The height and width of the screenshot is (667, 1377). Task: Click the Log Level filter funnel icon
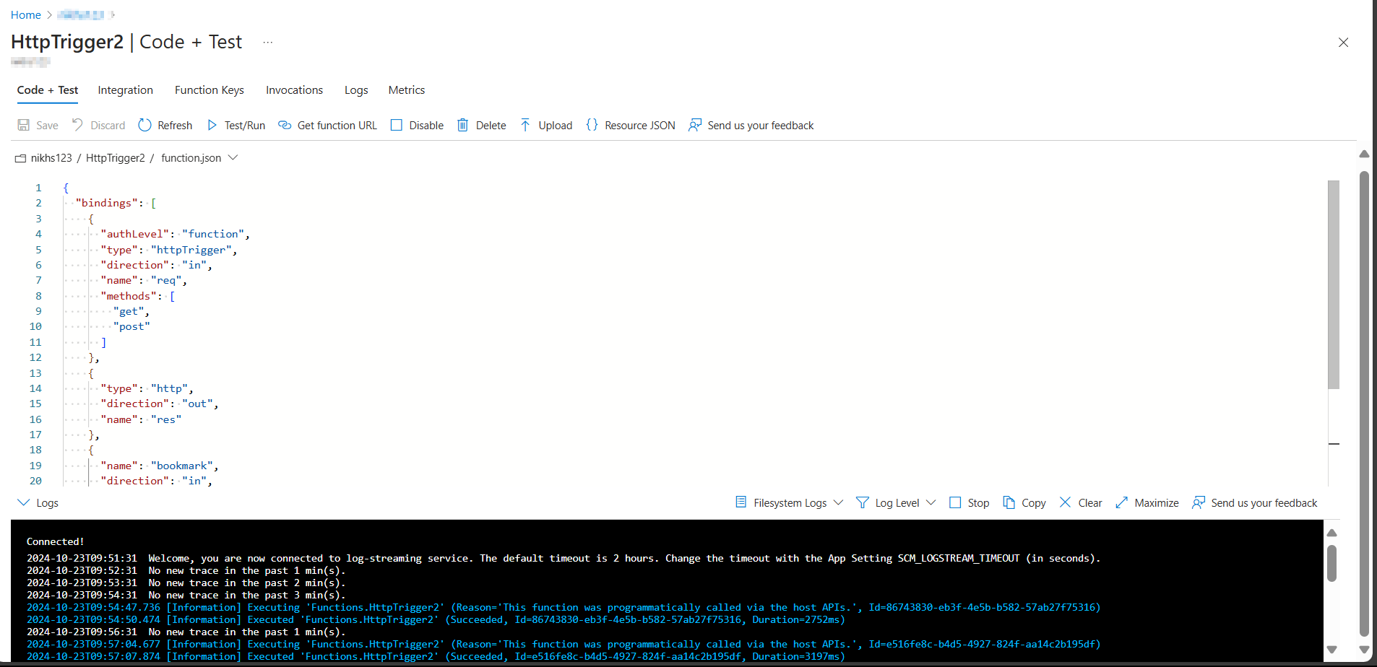coord(862,502)
